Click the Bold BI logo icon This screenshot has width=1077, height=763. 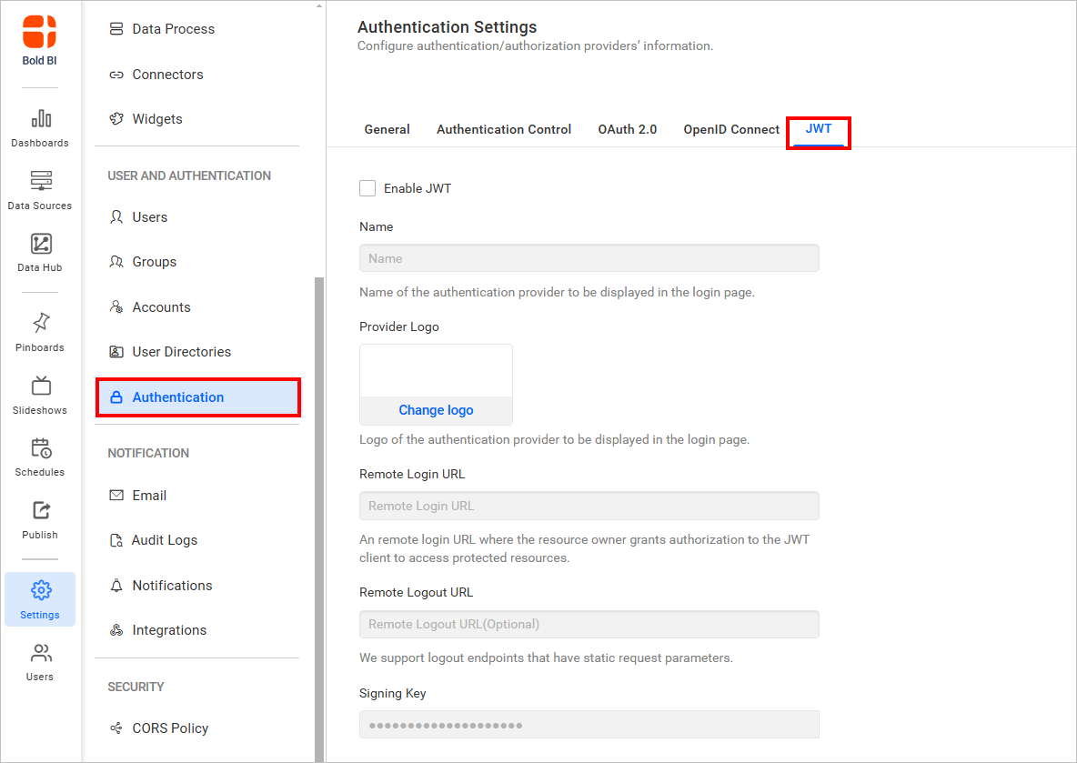pyautogui.click(x=40, y=32)
